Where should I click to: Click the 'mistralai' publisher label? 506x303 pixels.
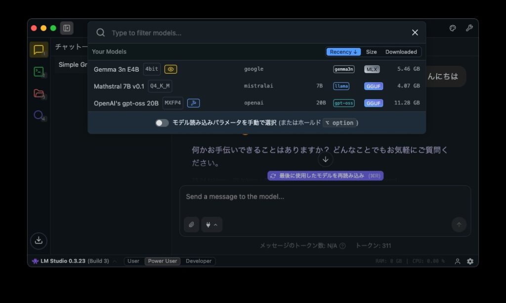[x=258, y=86]
